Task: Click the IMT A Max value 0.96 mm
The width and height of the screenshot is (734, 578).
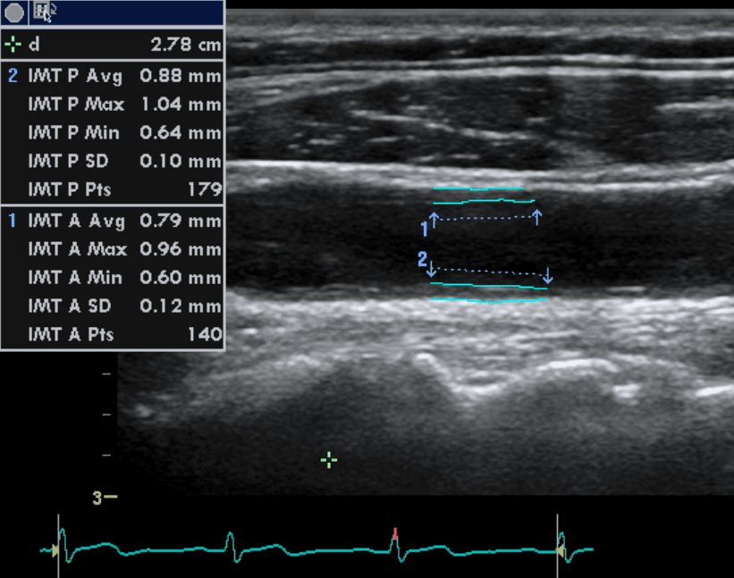Action: 181,248
